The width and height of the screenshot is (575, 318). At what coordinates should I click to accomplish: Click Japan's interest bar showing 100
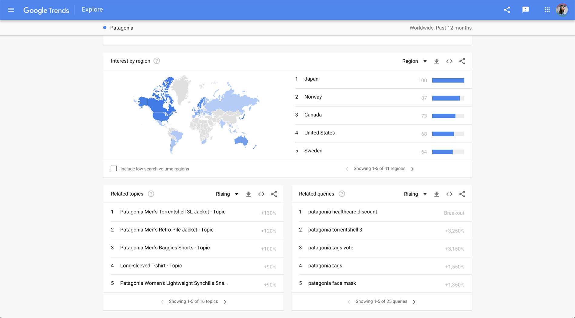pos(448,80)
